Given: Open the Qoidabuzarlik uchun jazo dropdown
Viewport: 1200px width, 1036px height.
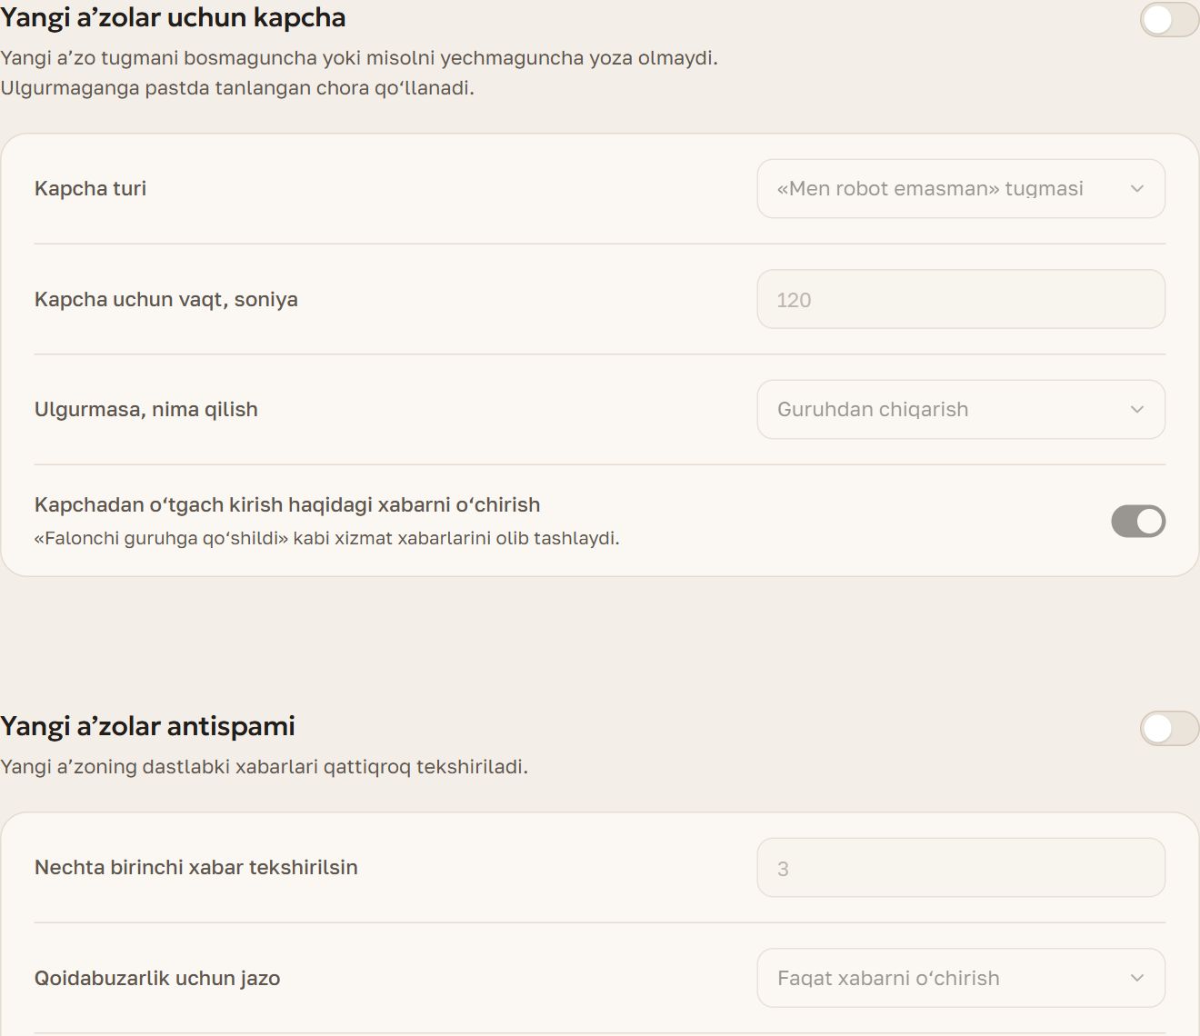Looking at the screenshot, I should click(961, 978).
